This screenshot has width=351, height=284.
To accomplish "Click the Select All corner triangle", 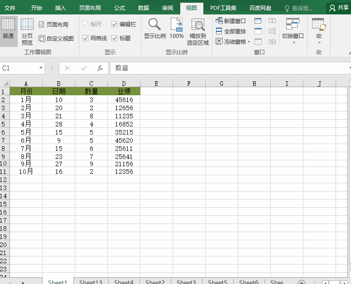I will point(6,83).
